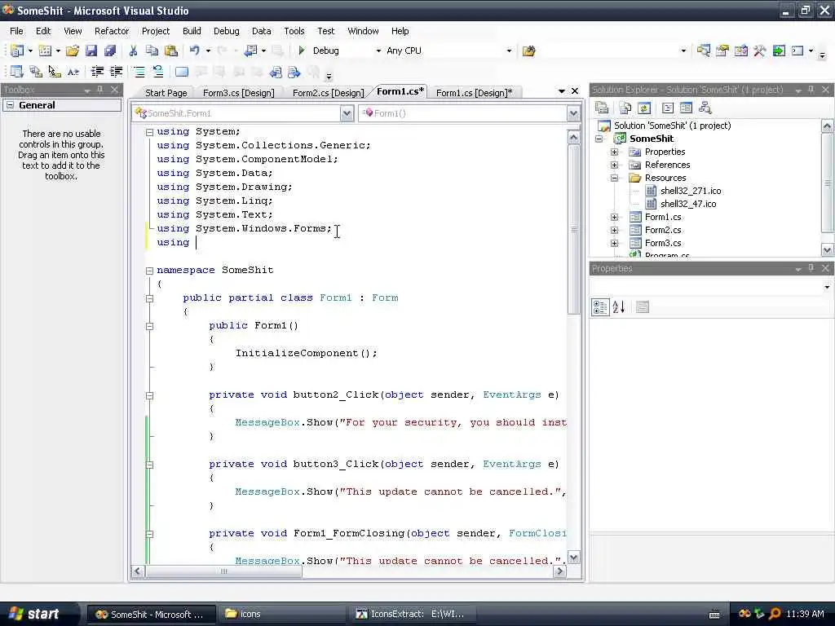Decrease line indent in text editor toolbar
The width and height of the screenshot is (835, 626).
(97, 72)
